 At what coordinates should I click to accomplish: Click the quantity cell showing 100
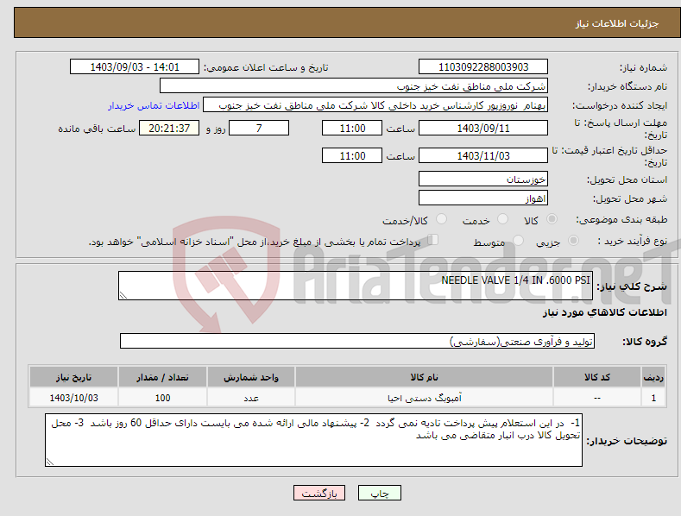click(162, 398)
